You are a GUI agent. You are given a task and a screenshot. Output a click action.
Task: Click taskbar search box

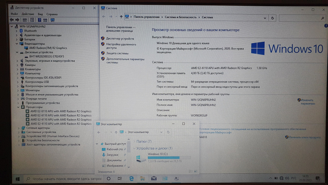tap(64, 179)
